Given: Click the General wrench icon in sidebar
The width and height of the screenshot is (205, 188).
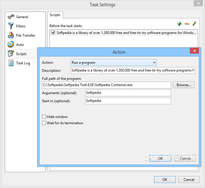Looking at the screenshot, I should (11, 17).
